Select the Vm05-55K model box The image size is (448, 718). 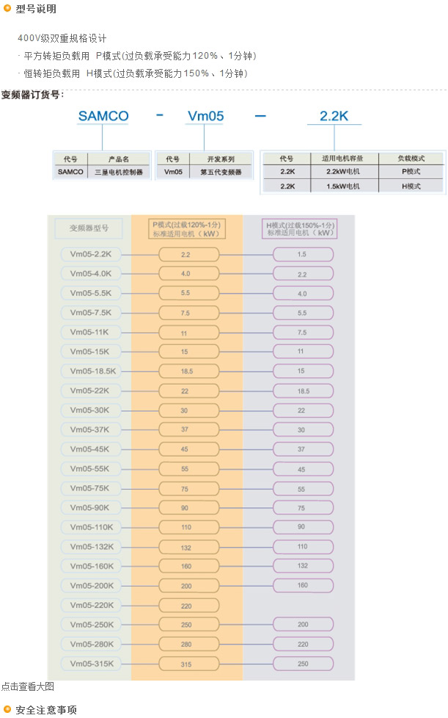[90, 469]
